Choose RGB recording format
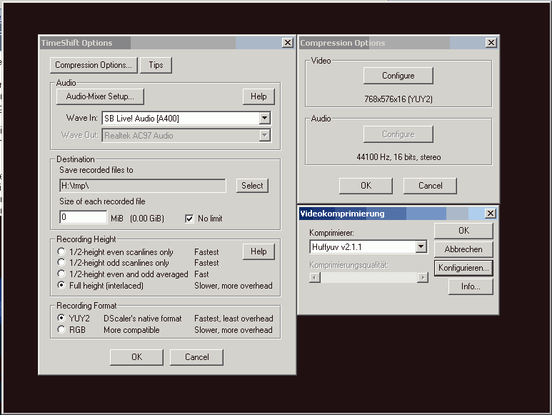 coord(62,330)
